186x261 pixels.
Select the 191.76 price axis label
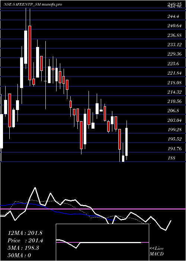pyautogui.click(x=175, y=148)
